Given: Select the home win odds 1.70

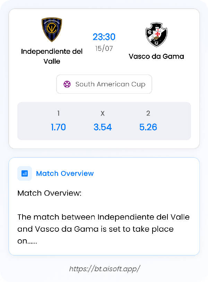Looking at the screenshot, I should [x=58, y=127].
